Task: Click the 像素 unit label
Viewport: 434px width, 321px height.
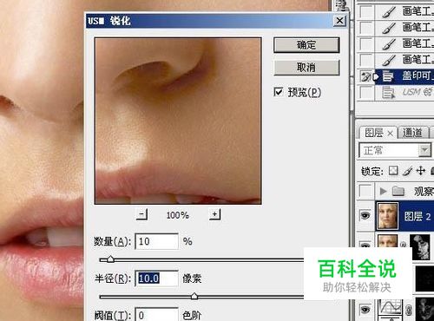Action: click(x=192, y=278)
